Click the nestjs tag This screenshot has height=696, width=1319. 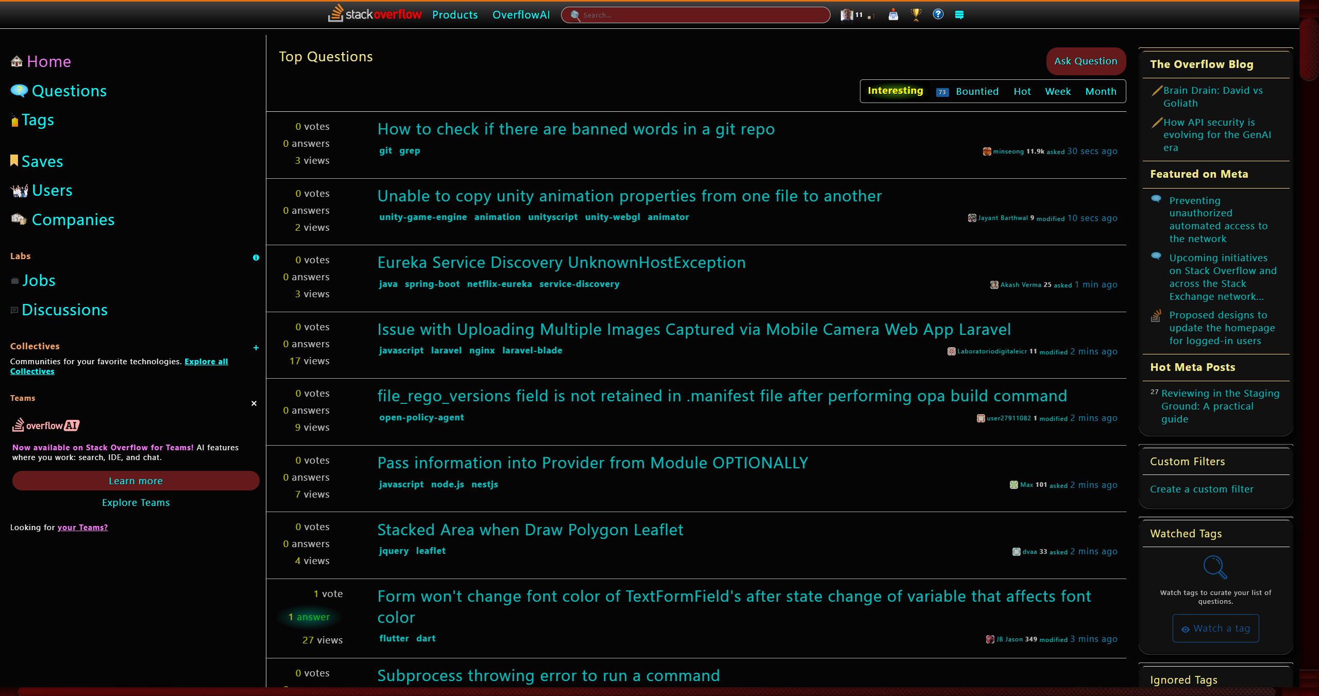pyautogui.click(x=485, y=484)
